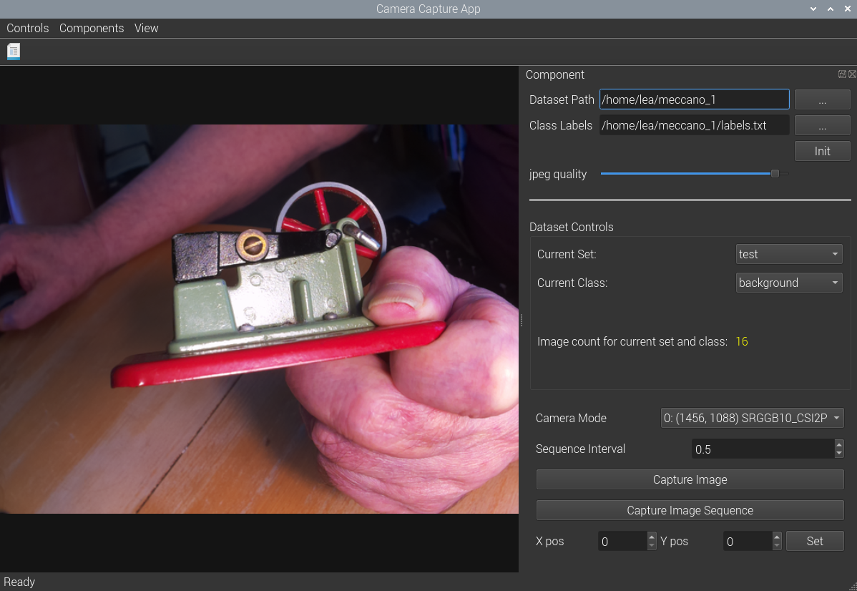Screen dimensions: 857x591
Task: Open the View menu
Action: [146, 28]
